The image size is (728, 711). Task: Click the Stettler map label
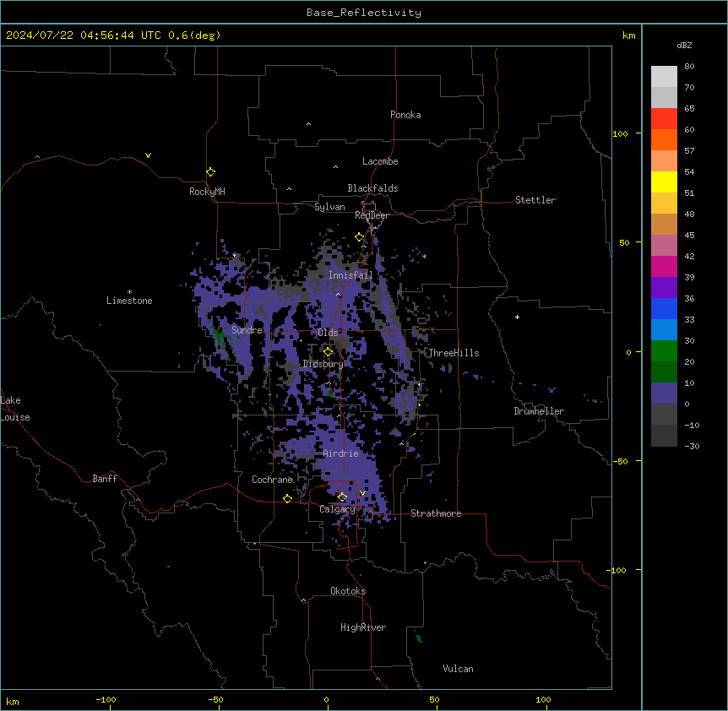pyautogui.click(x=535, y=200)
